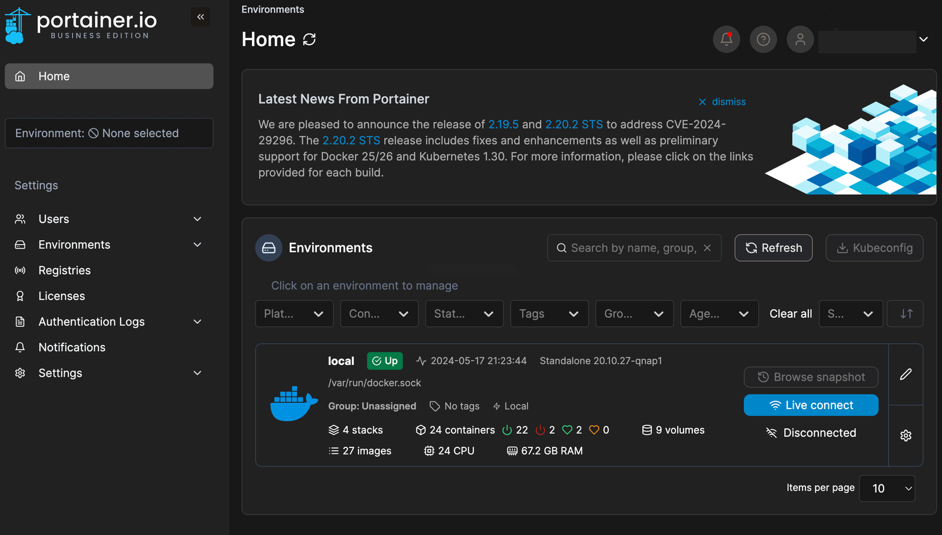
Task: Collapse the sidebar with double-chevron icon
Action: pos(200,17)
